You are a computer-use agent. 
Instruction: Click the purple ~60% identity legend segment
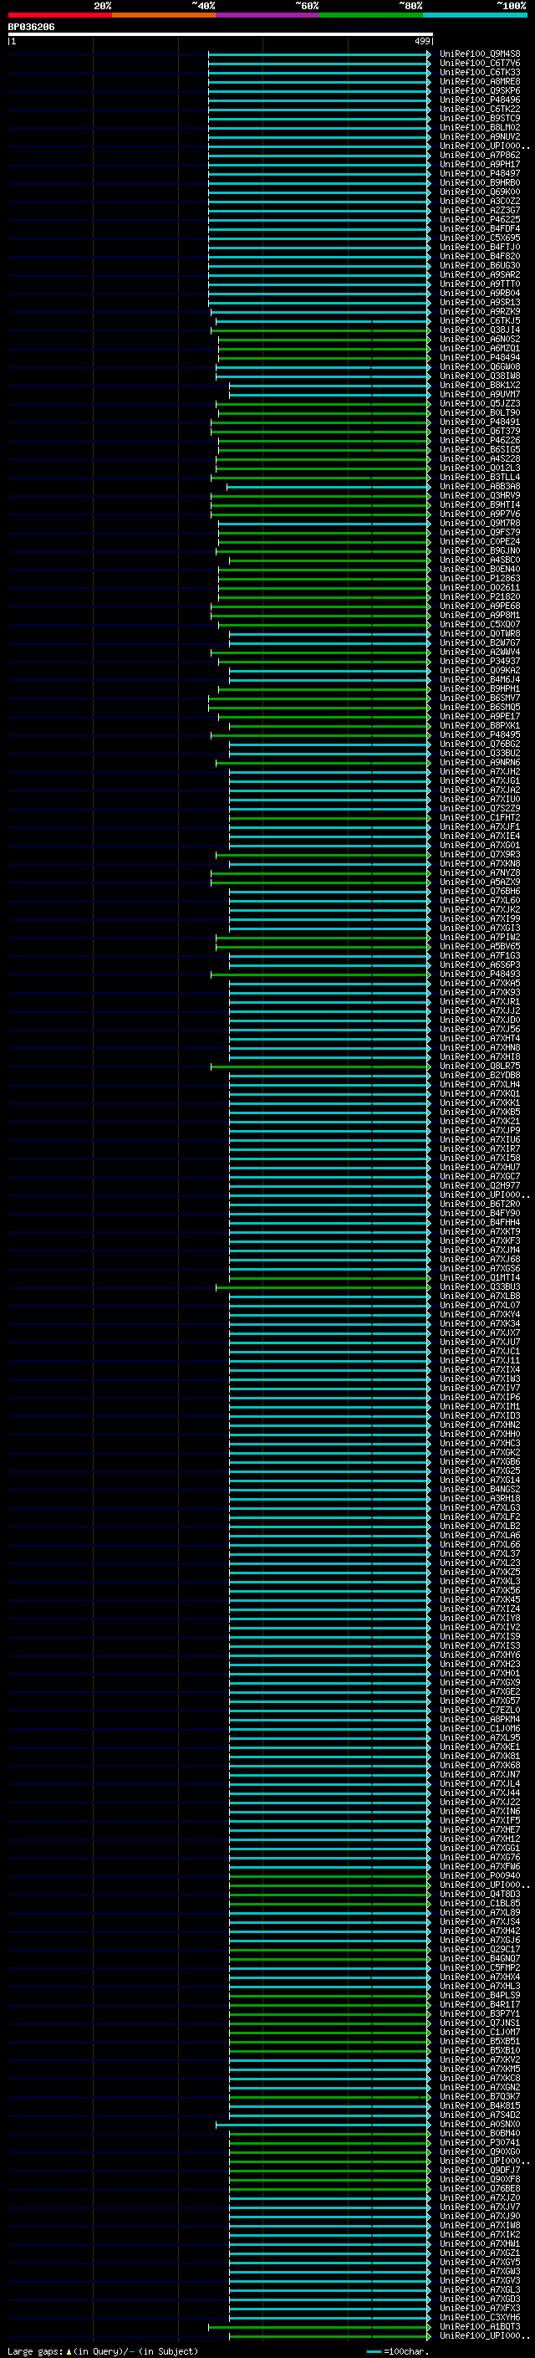267,15
